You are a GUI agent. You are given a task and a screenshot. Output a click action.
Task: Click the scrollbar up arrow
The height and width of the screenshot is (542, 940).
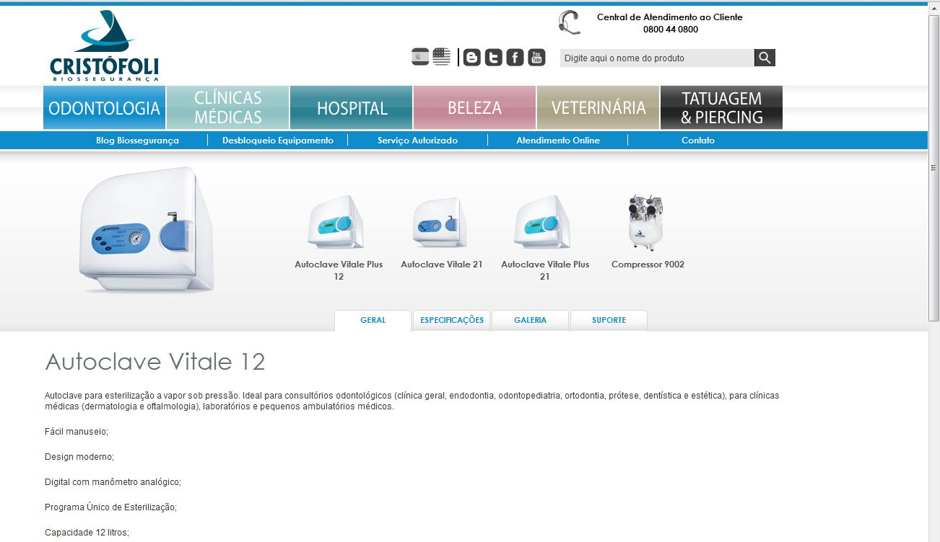coord(934,8)
